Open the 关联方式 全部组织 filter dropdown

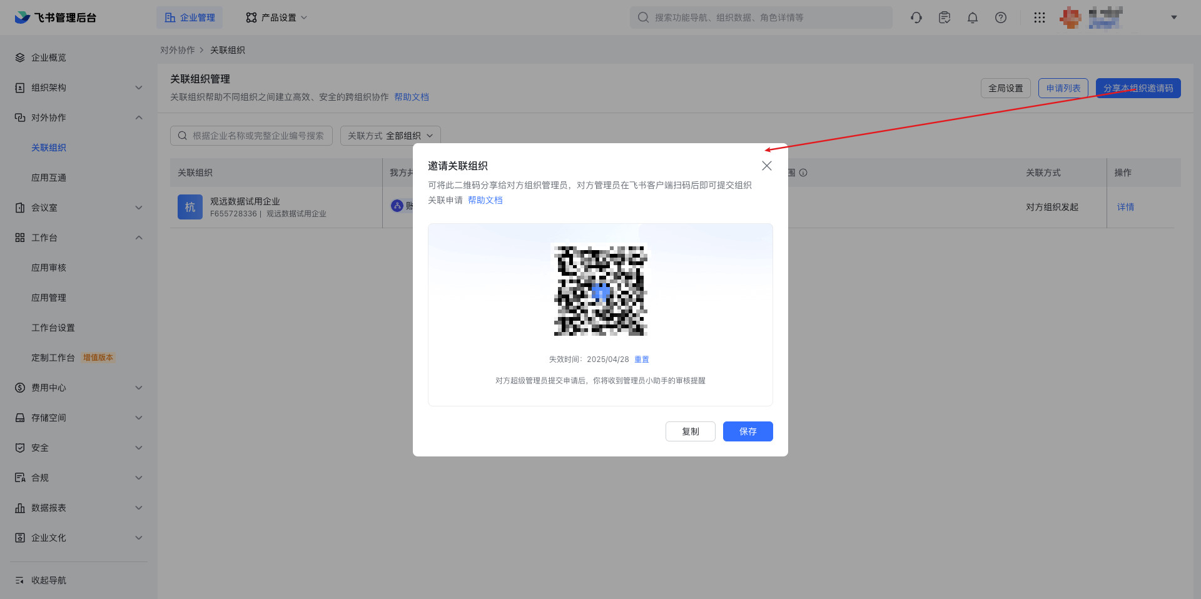(x=390, y=136)
